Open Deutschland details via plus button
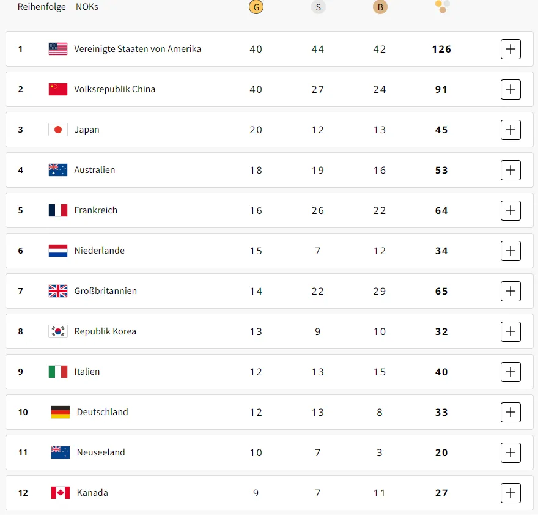The height and width of the screenshot is (516, 538). [x=510, y=412]
